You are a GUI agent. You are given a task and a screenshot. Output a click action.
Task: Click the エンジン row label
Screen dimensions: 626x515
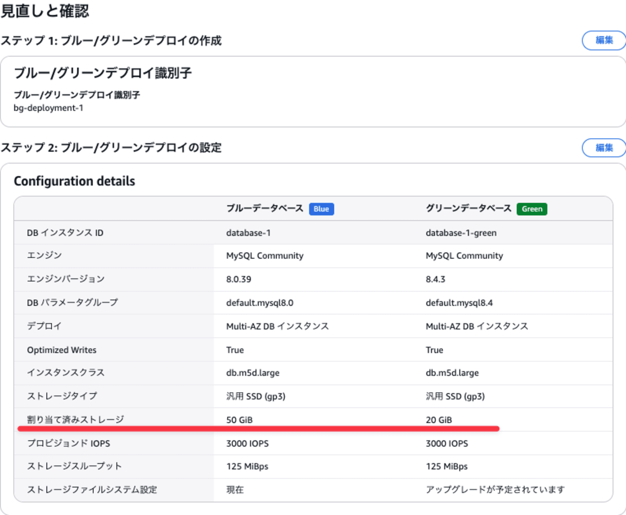pos(44,255)
